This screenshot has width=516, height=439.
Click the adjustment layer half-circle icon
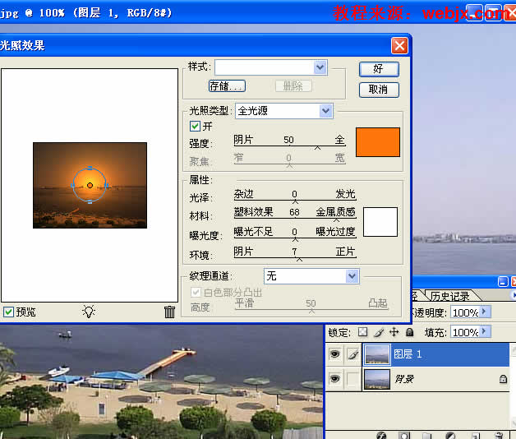[449, 436]
